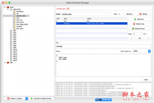Click the Delete key button
Image resolution: width=154 pixels, height=103 pixels.
(144, 14)
